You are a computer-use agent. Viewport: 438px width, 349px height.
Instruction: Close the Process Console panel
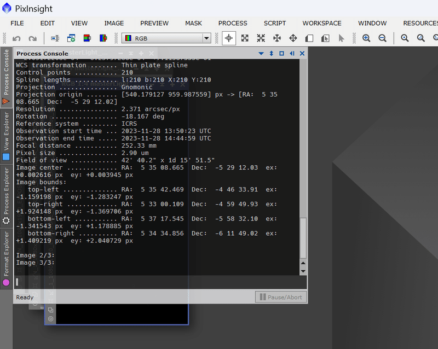tap(302, 53)
